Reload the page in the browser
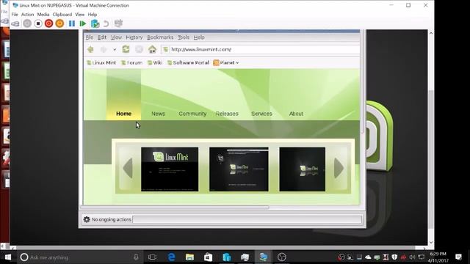 (126, 49)
